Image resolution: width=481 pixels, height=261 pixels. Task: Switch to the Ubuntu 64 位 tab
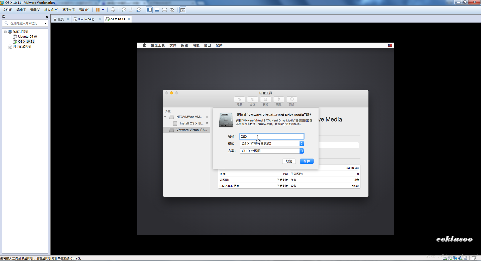click(86, 19)
